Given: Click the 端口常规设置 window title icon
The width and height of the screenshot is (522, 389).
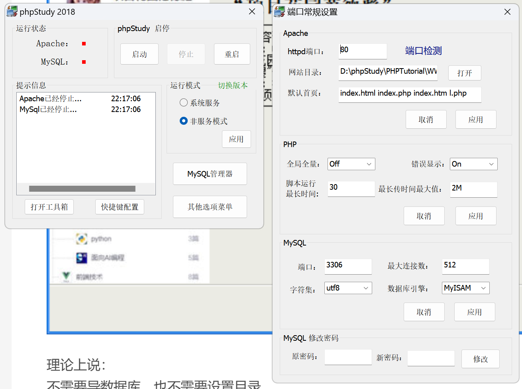Looking at the screenshot, I should point(279,12).
